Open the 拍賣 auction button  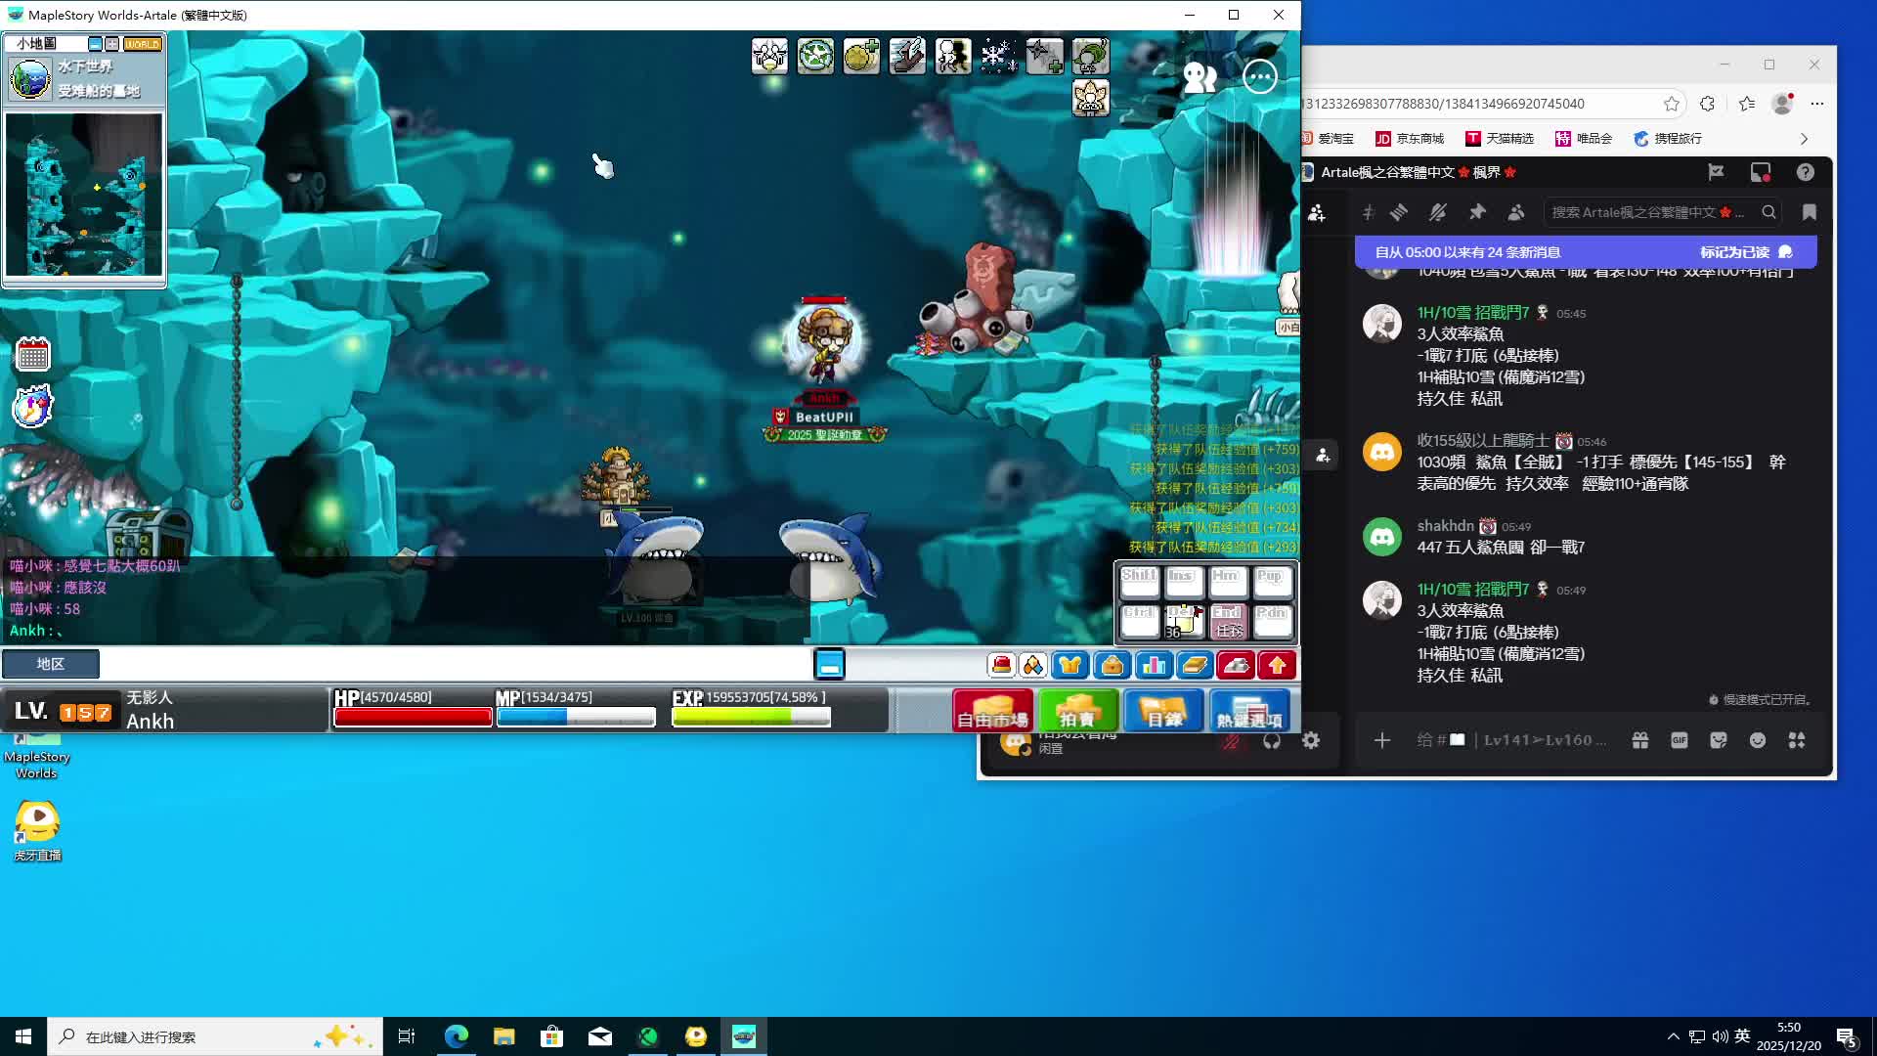[x=1077, y=711]
